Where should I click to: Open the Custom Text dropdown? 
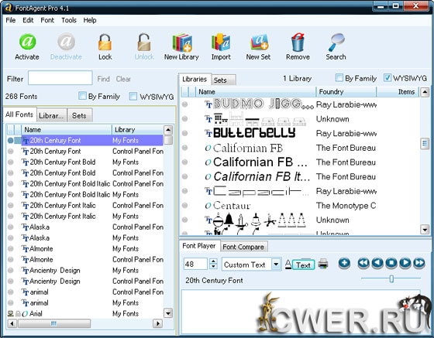point(276,265)
